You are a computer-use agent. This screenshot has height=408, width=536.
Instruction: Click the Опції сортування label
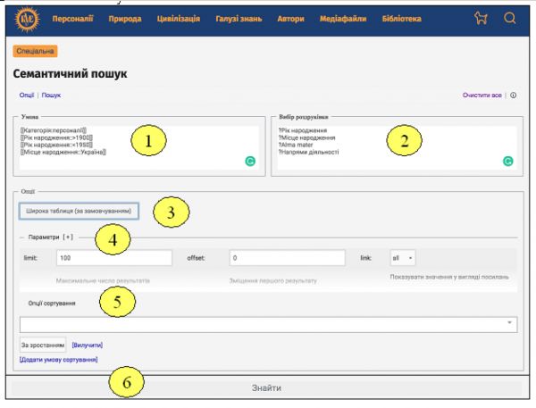(x=52, y=304)
